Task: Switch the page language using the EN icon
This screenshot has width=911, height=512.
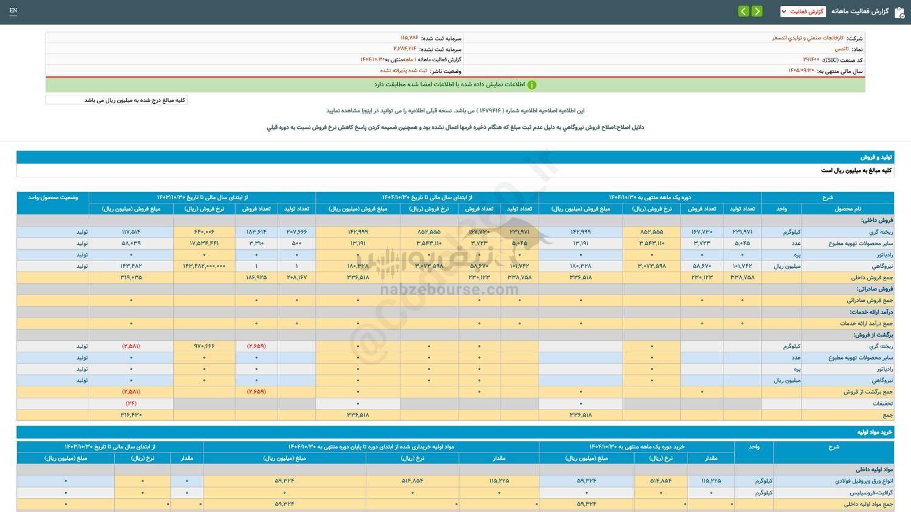Action: tap(13, 11)
